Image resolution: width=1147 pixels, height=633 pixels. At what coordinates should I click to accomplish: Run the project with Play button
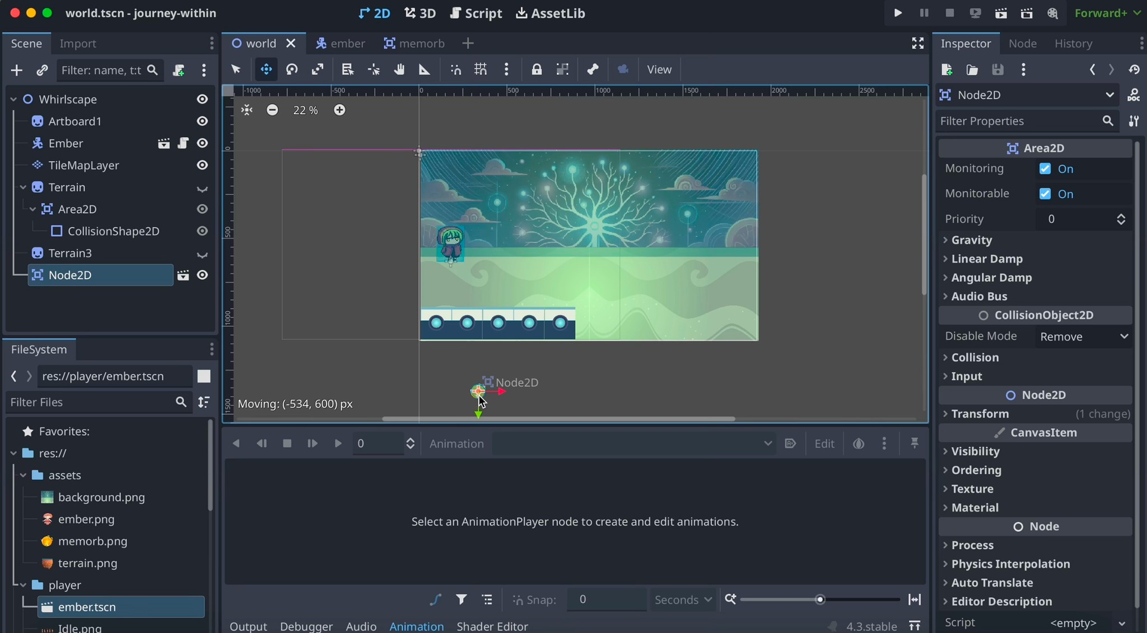[898, 13]
